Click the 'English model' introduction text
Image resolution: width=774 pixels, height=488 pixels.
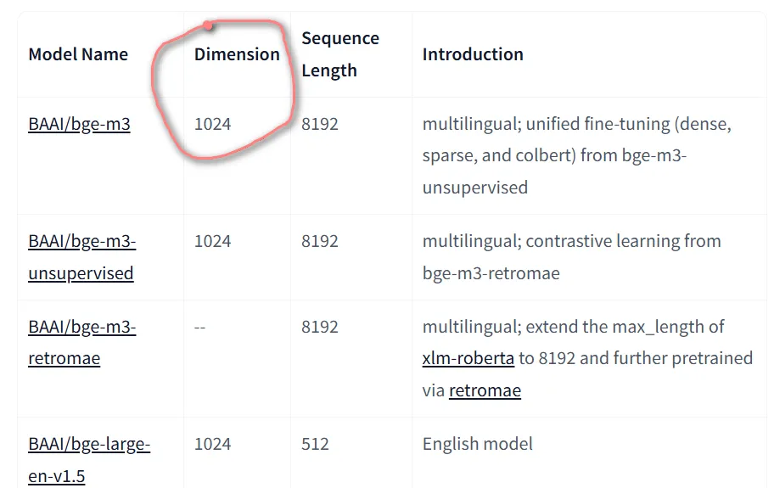(x=477, y=444)
